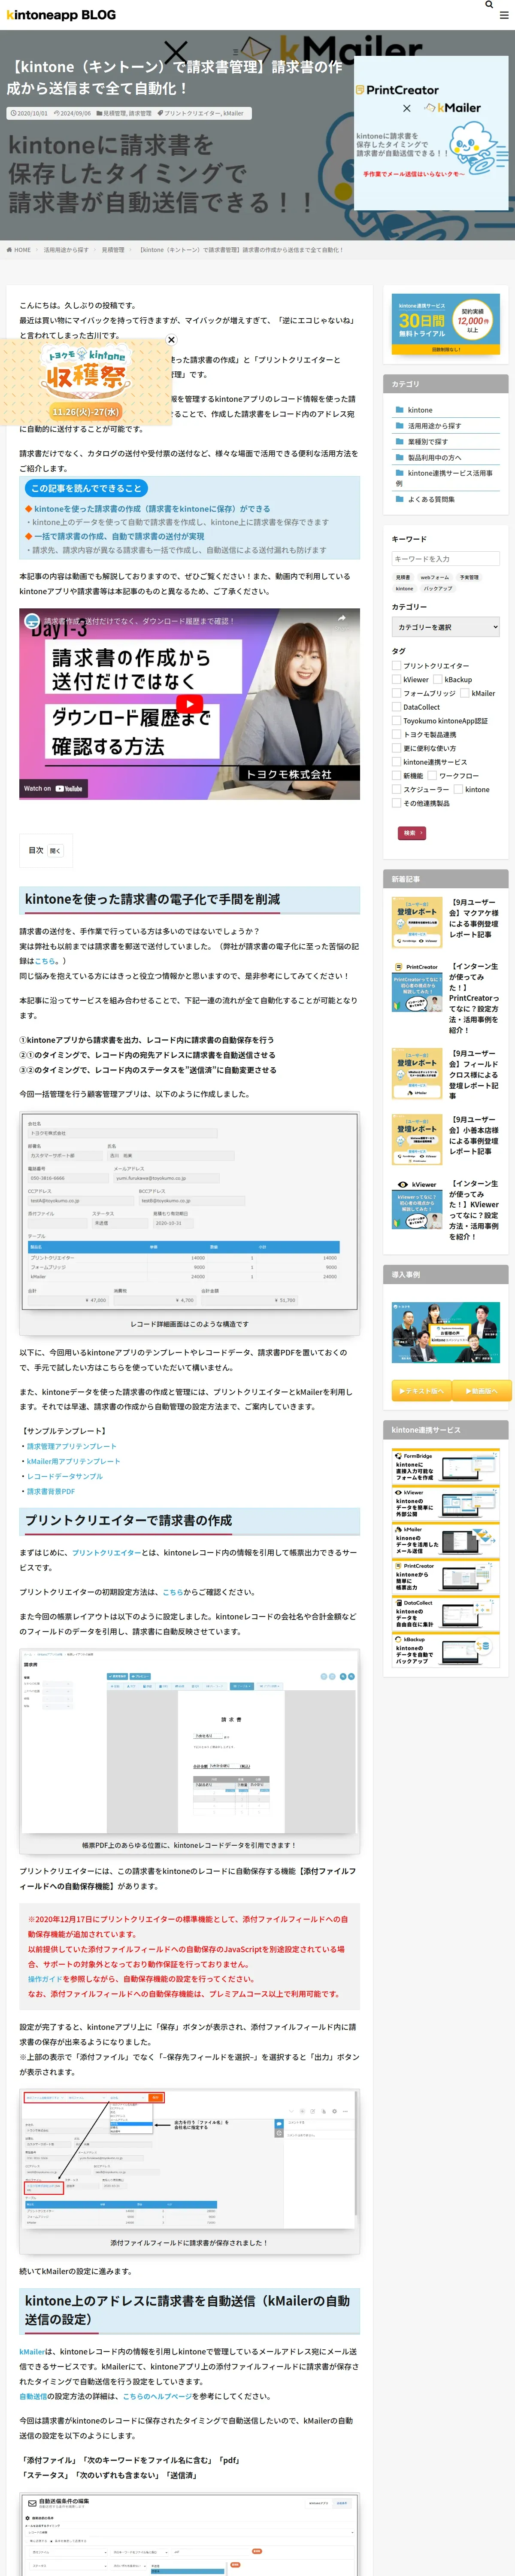
Task: Check the DataCollect tag checkbox
Action: [396, 707]
